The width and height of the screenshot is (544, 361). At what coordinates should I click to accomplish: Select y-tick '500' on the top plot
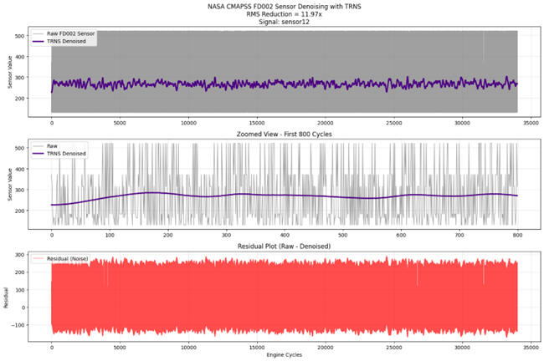click(x=20, y=36)
